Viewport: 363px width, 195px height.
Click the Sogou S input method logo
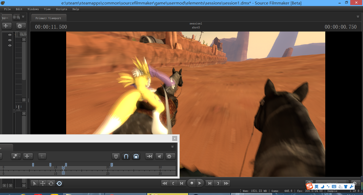point(310,187)
